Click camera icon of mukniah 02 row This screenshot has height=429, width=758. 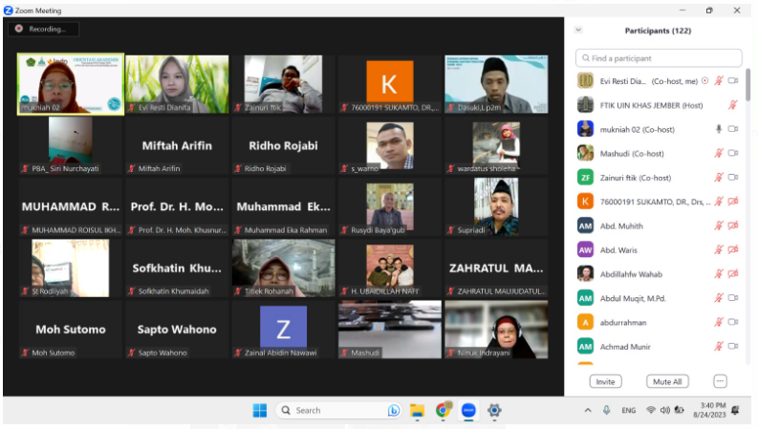coord(733,129)
